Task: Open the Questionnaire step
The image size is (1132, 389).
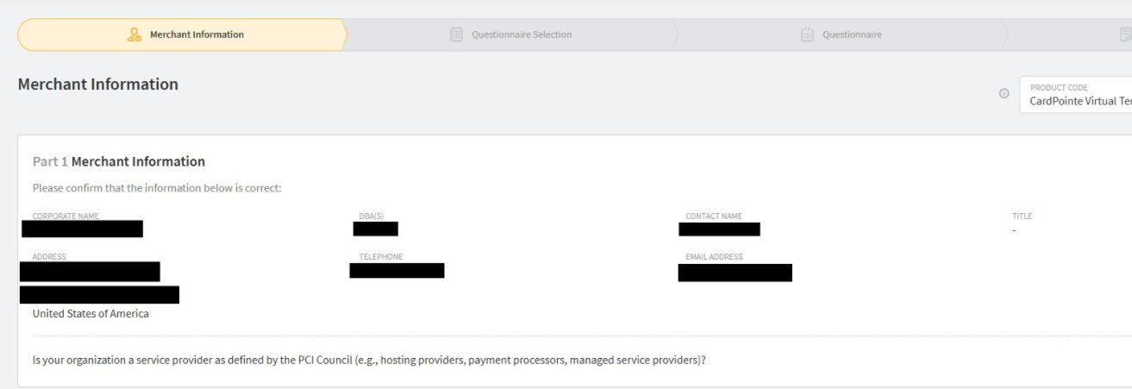Action: pyautogui.click(x=852, y=35)
